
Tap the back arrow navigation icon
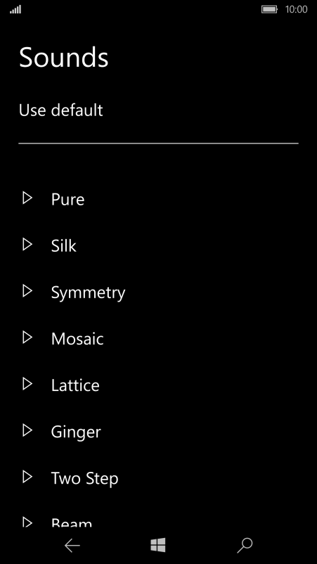coord(72,546)
